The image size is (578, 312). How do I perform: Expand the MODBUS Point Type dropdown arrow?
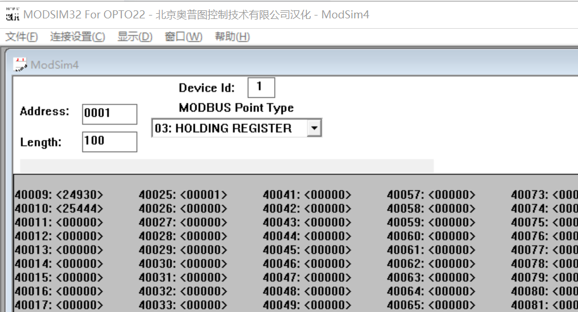click(x=314, y=128)
